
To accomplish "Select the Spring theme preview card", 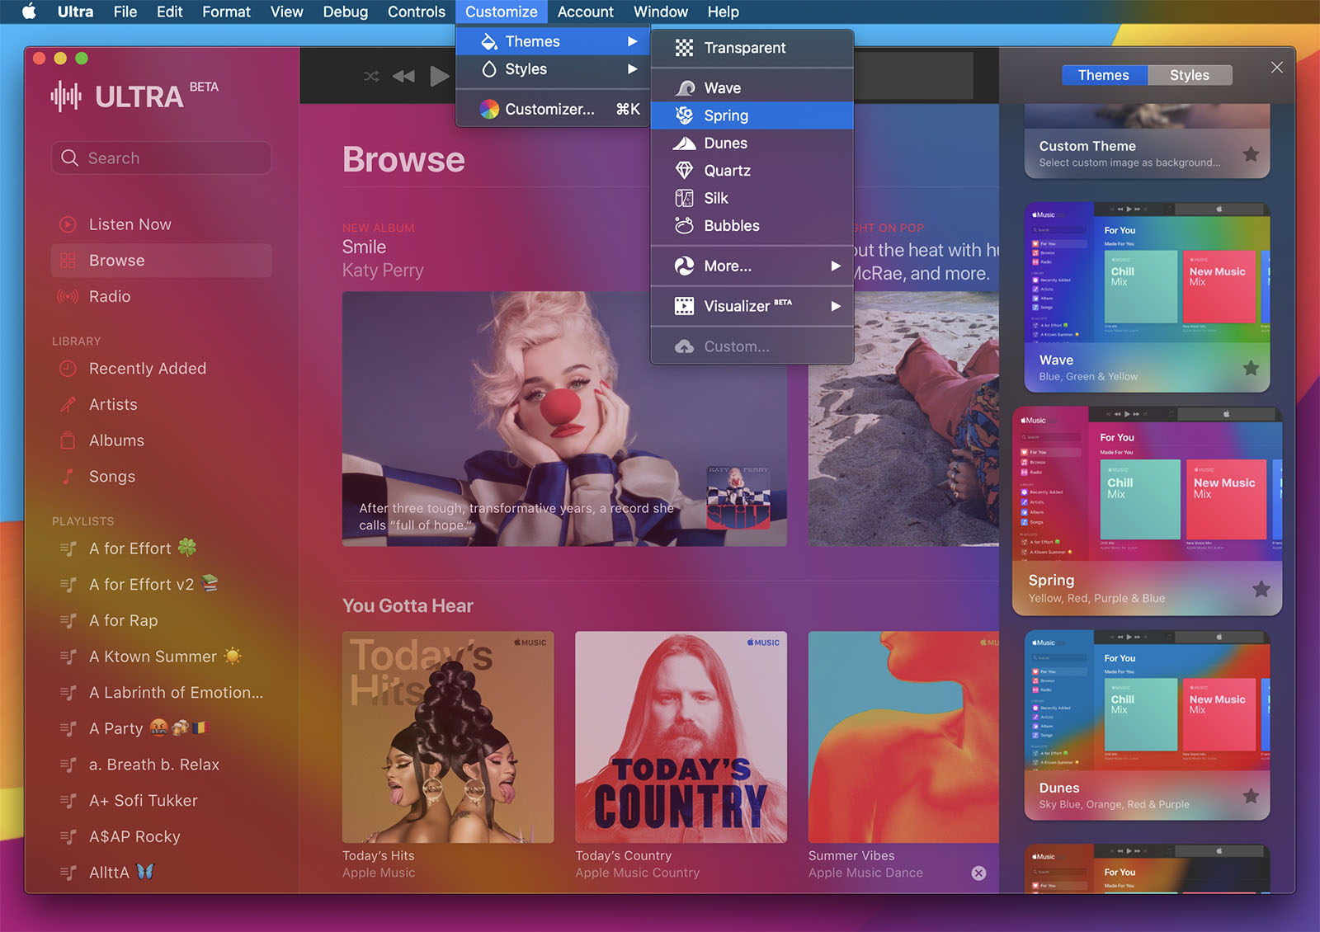I will coord(1147,511).
